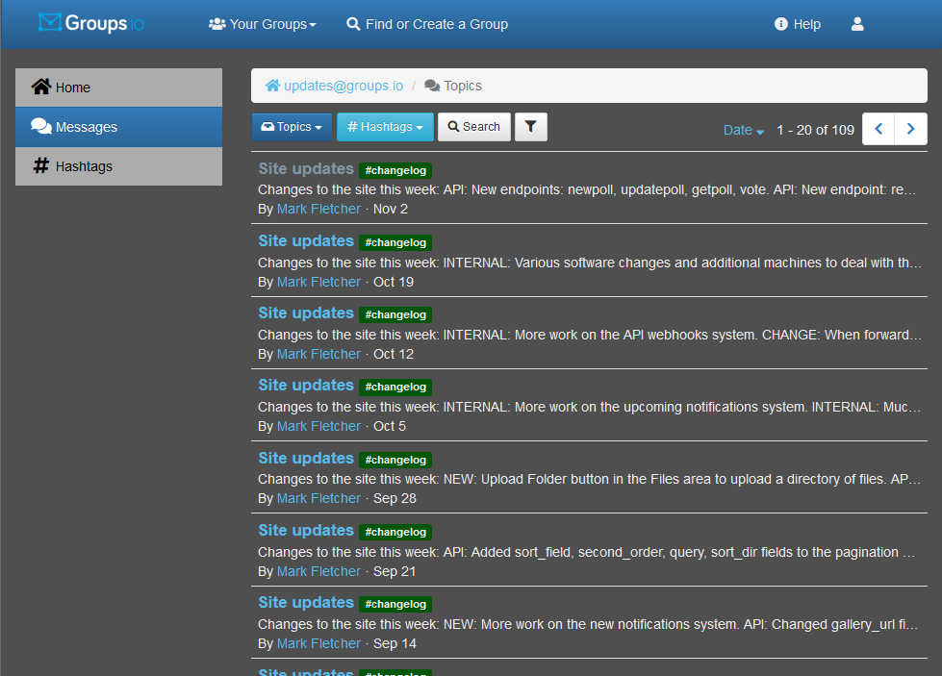Open the Sep 28 Site updates topic
The image size is (942, 676).
(306, 458)
